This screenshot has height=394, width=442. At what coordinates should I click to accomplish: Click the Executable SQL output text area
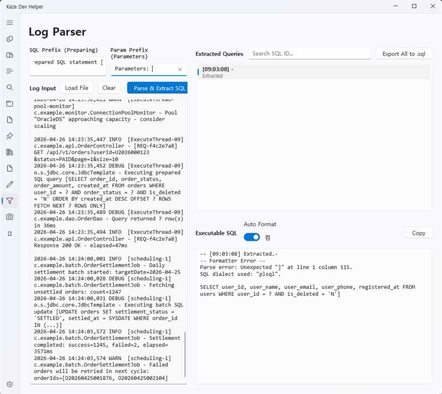(314, 316)
